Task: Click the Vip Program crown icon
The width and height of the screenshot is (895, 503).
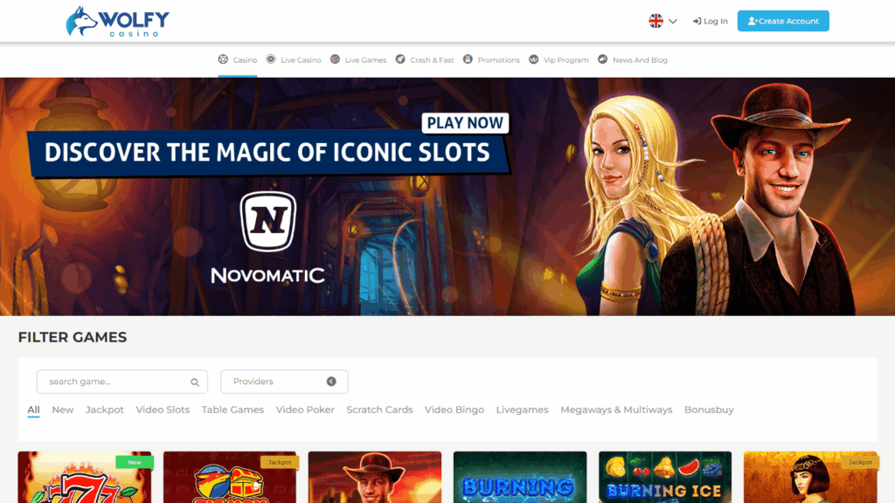Action: pos(534,59)
